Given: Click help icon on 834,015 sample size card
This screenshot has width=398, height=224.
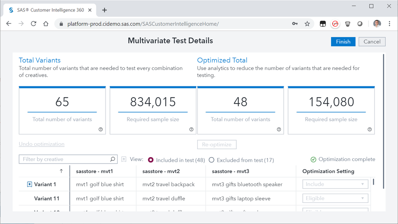Looking at the screenshot, I should point(191,129).
